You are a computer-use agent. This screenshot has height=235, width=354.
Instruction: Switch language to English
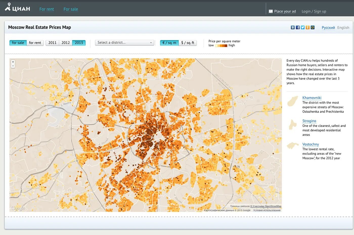click(x=343, y=28)
